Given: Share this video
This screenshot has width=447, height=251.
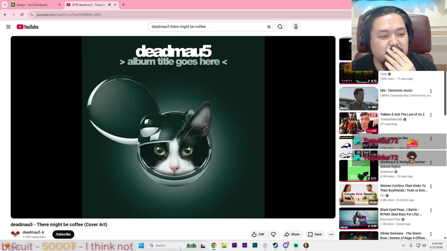Looking at the screenshot, I should click(x=292, y=234).
